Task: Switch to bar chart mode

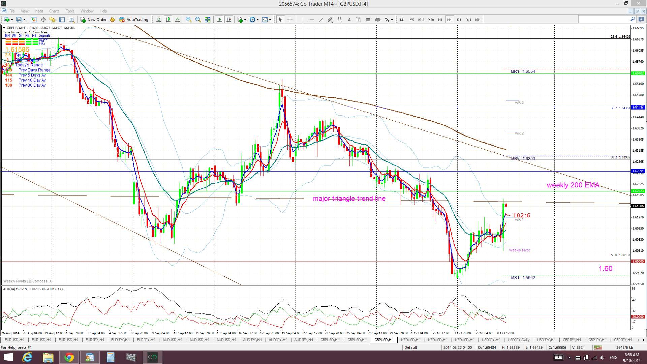Action: (x=159, y=20)
